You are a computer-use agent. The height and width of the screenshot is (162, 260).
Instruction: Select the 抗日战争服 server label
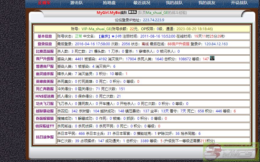click(45, 137)
